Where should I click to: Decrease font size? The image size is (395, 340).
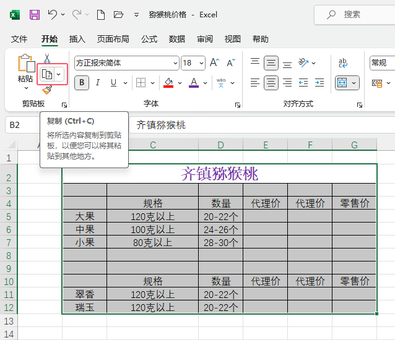coord(231,62)
